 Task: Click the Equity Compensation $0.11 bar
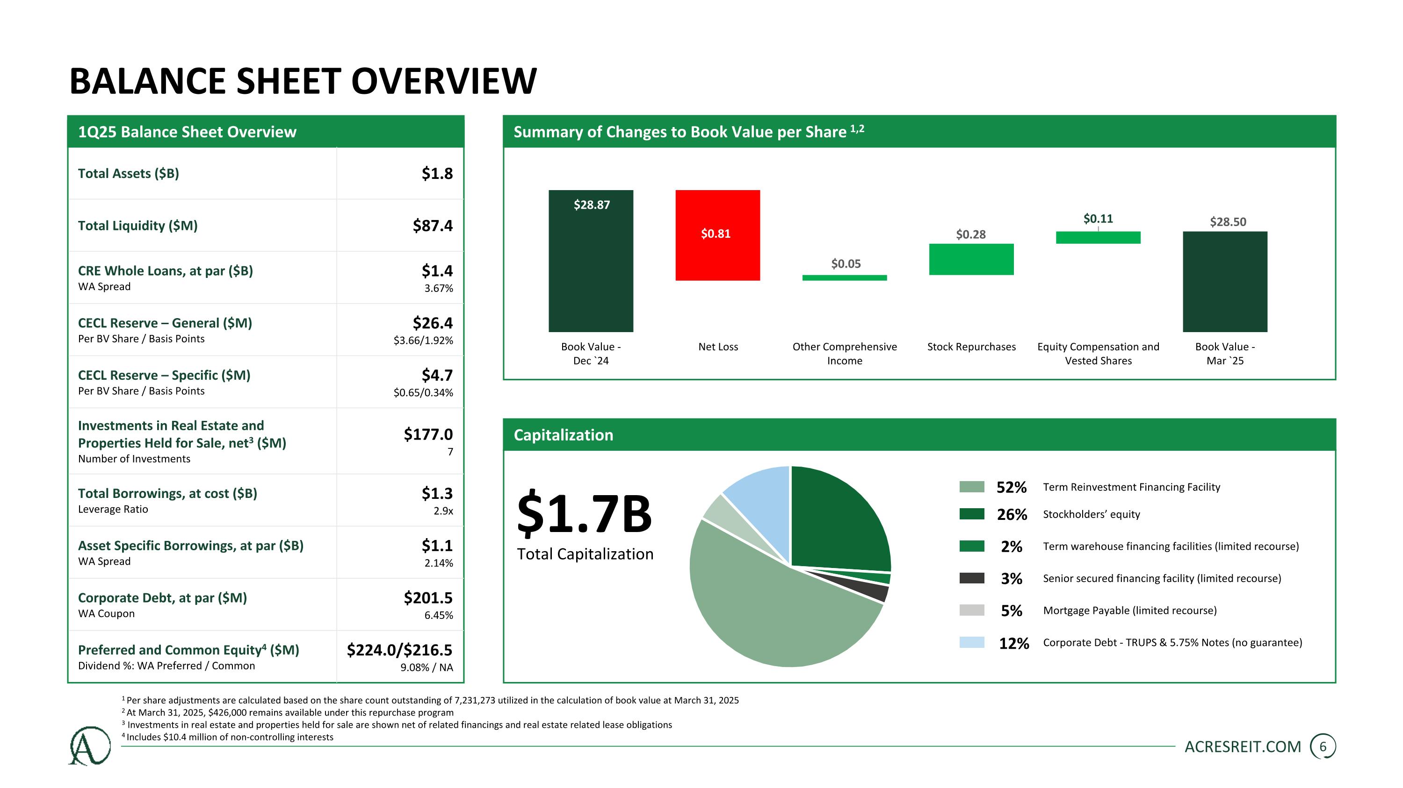1098,238
